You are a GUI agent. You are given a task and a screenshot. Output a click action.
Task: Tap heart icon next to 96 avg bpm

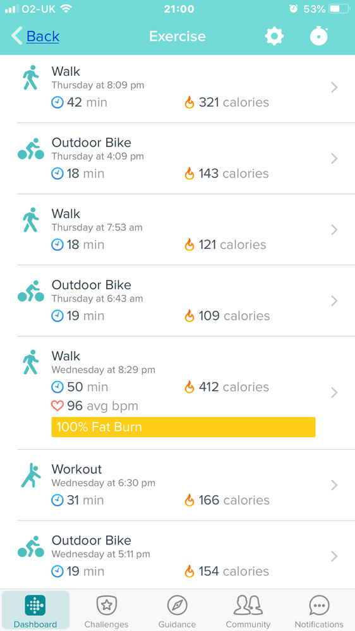[57, 406]
